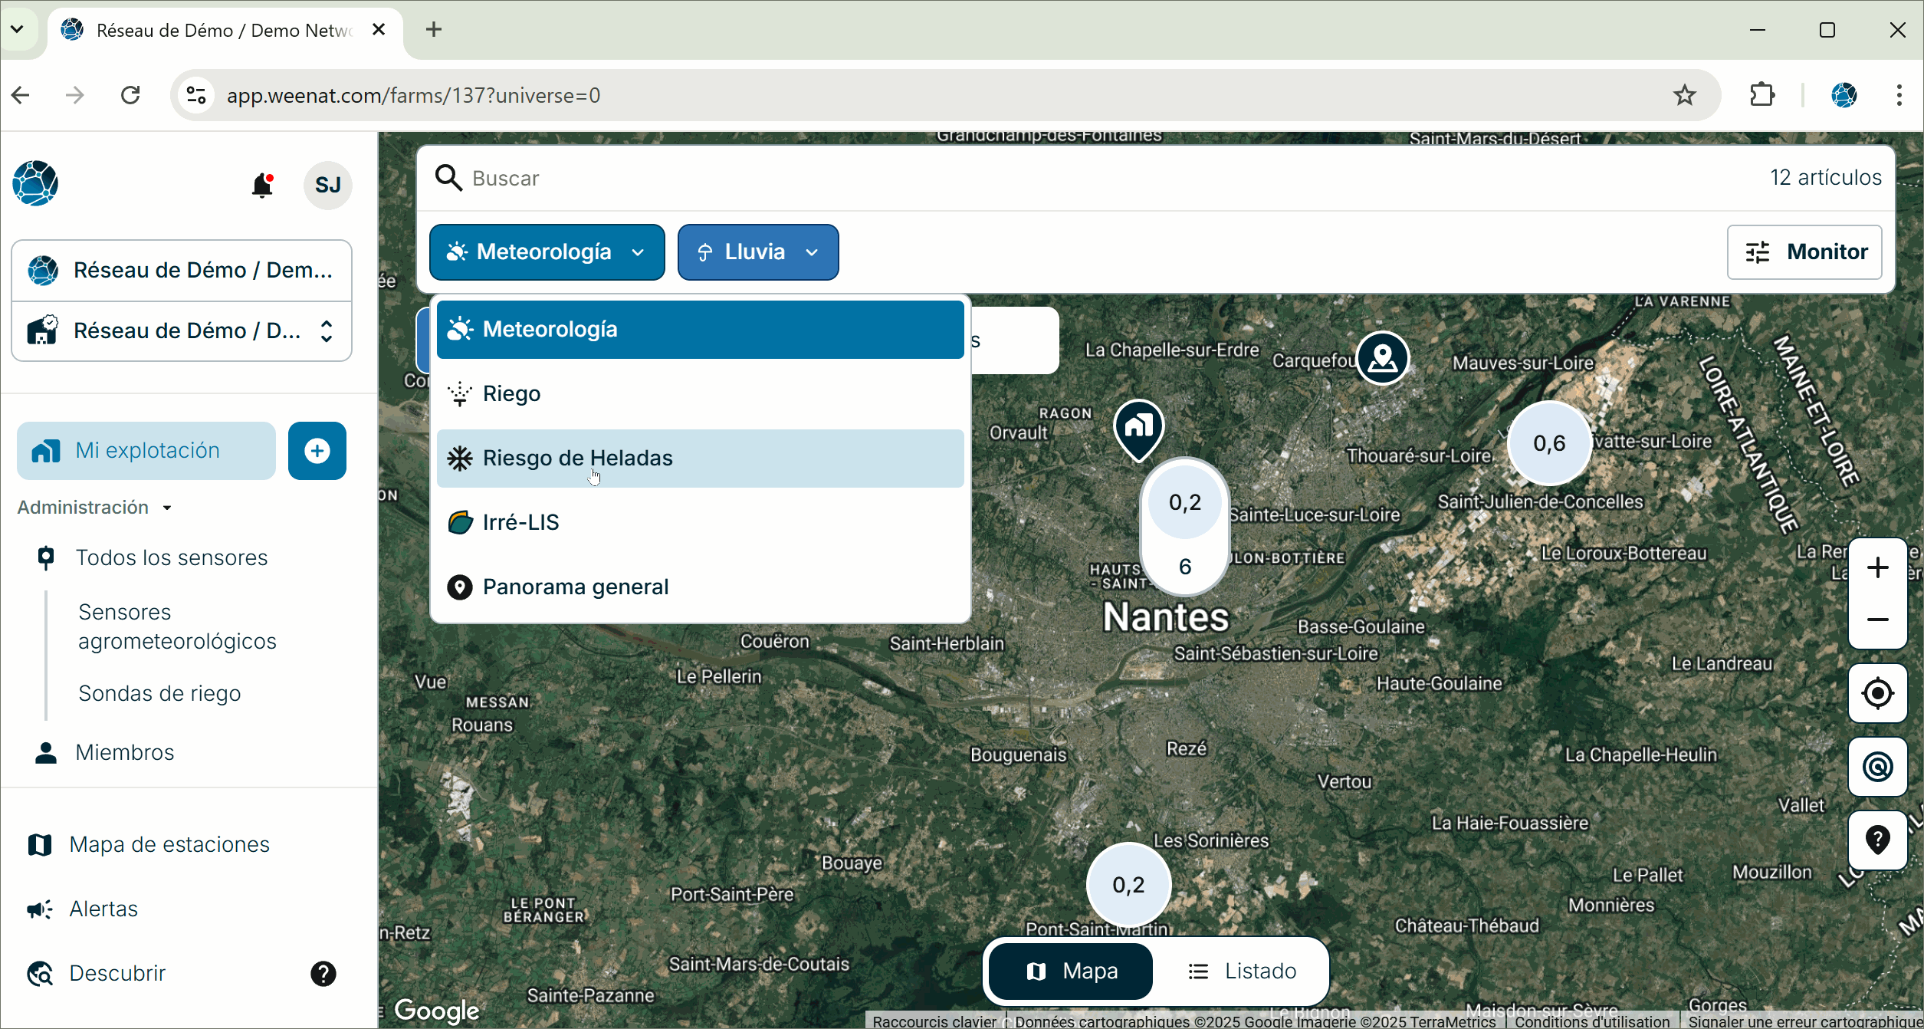The height and width of the screenshot is (1029, 1924).
Task: Switch to Mapa view
Action: pyautogui.click(x=1071, y=971)
